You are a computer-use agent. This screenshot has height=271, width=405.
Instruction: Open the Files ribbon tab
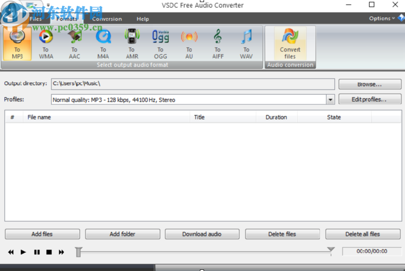[x=36, y=19]
